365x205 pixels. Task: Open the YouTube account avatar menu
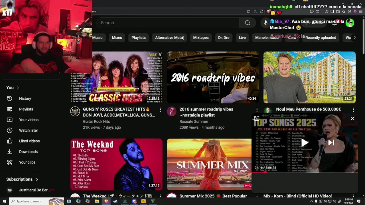pyautogui.click(x=350, y=23)
